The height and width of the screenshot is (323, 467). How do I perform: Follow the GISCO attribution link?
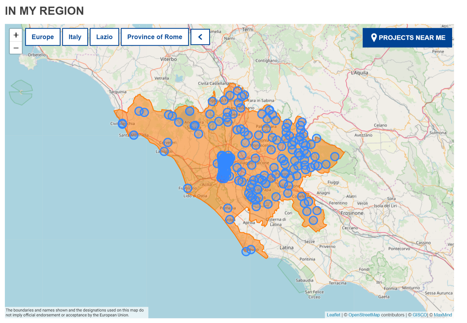pos(420,315)
